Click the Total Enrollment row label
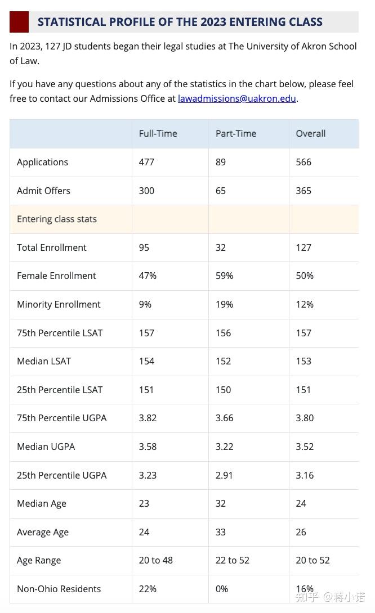The width and height of the screenshot is (375, 613). (52, 247)
